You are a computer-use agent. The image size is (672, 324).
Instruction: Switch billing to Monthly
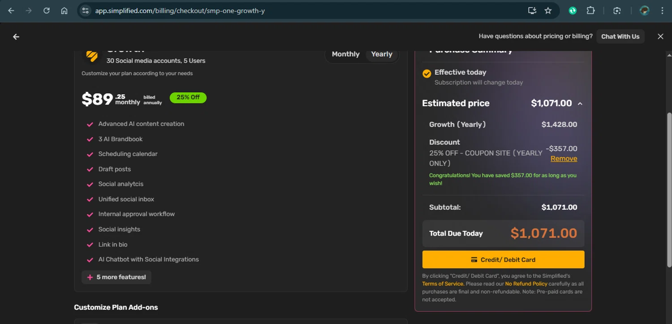pyautogui.click(x=345, y=54)
